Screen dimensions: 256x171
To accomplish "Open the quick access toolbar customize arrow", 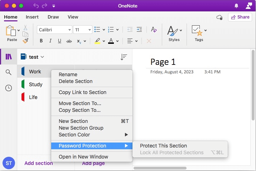I will pyautogui.click(x=54, y=6).
